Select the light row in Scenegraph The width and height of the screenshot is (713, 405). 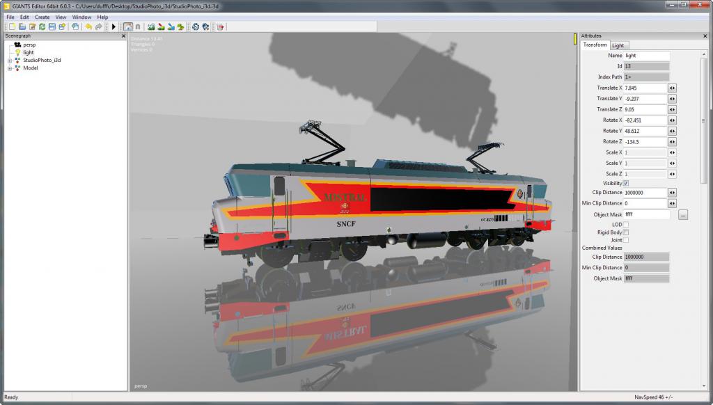pos(28,52)
